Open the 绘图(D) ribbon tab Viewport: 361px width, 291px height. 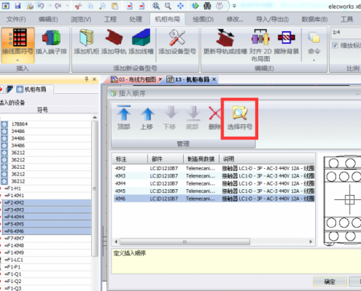coord(203,19)
